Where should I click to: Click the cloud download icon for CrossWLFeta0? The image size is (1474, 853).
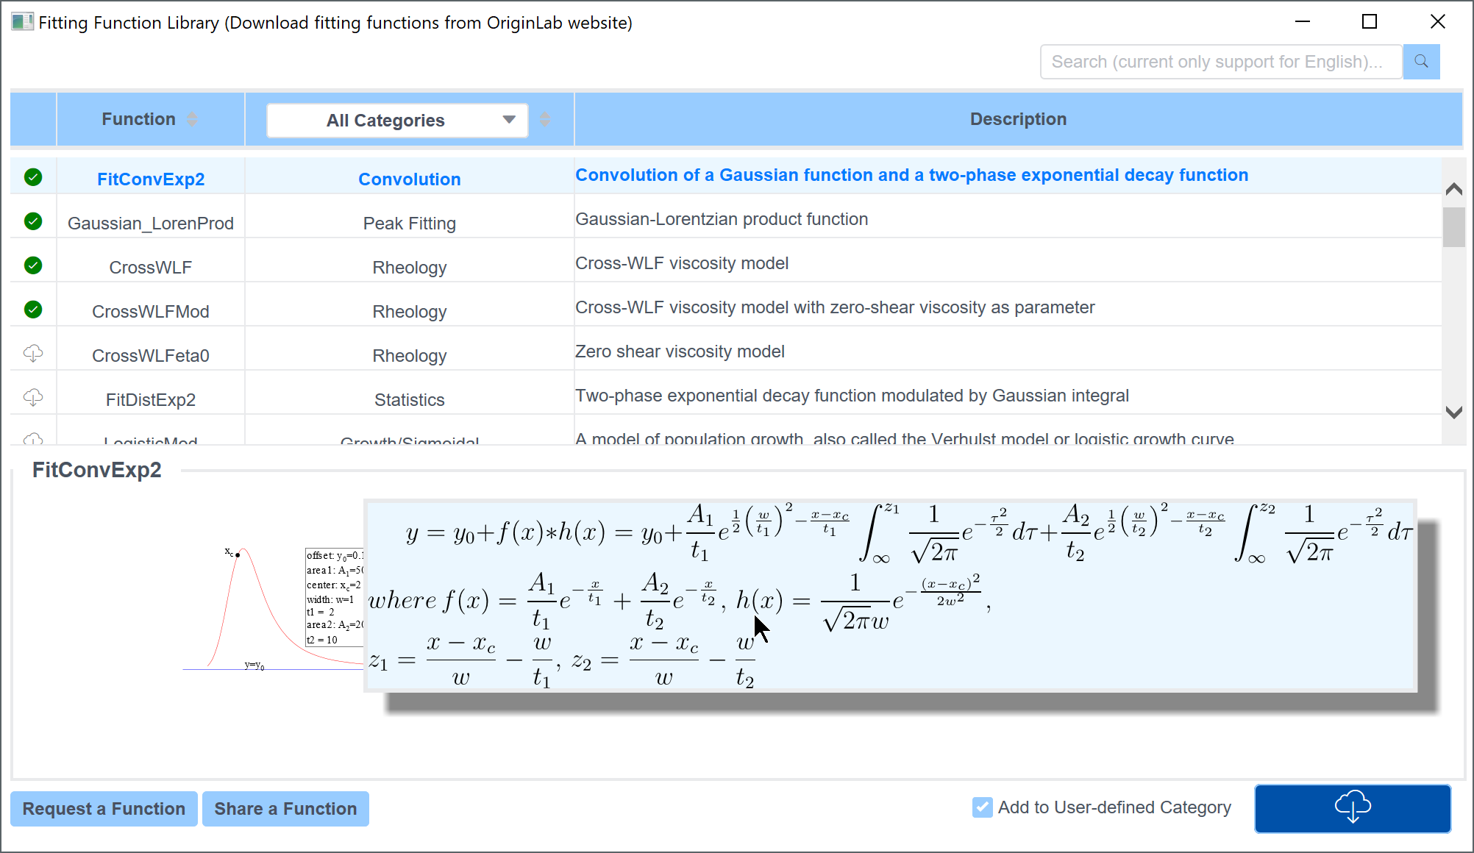tap(33, 354)
